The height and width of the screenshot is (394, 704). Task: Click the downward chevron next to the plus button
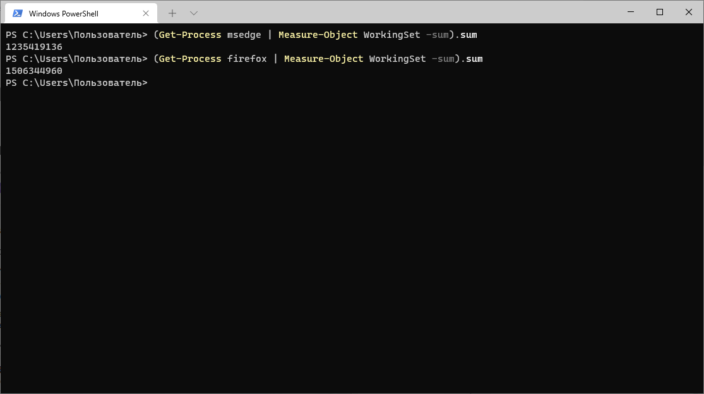point(193,13)
